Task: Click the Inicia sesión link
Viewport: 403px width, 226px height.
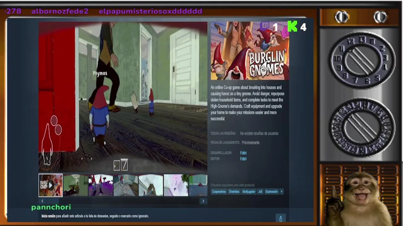Action: [x=48, y=216]
